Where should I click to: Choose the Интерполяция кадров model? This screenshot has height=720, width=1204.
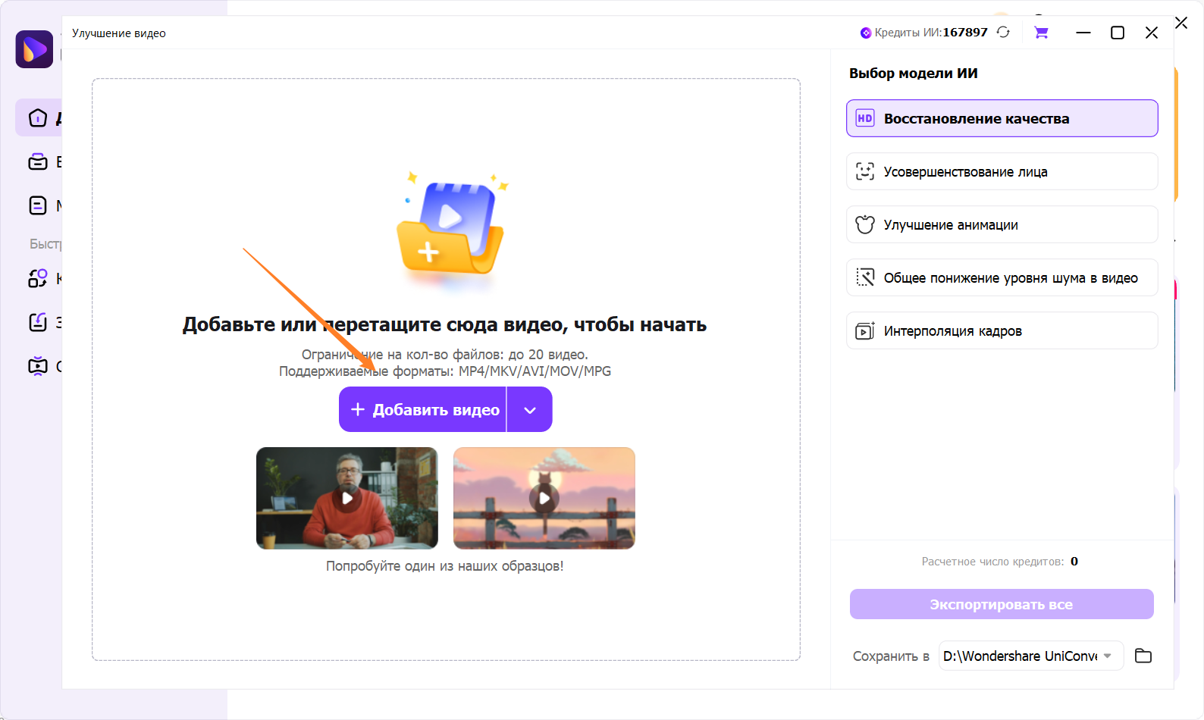(1002, 331)
